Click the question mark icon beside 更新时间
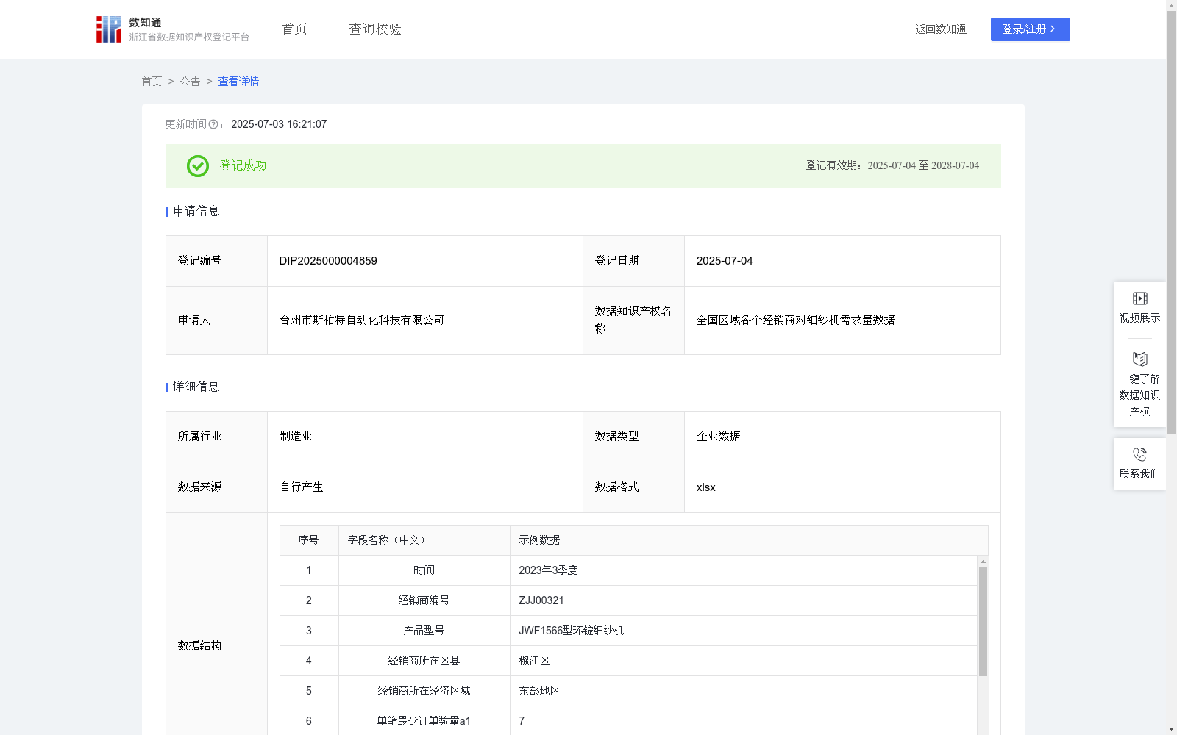Image resolution: width=1177 pixels, height=735 pixels. point(213,124)
